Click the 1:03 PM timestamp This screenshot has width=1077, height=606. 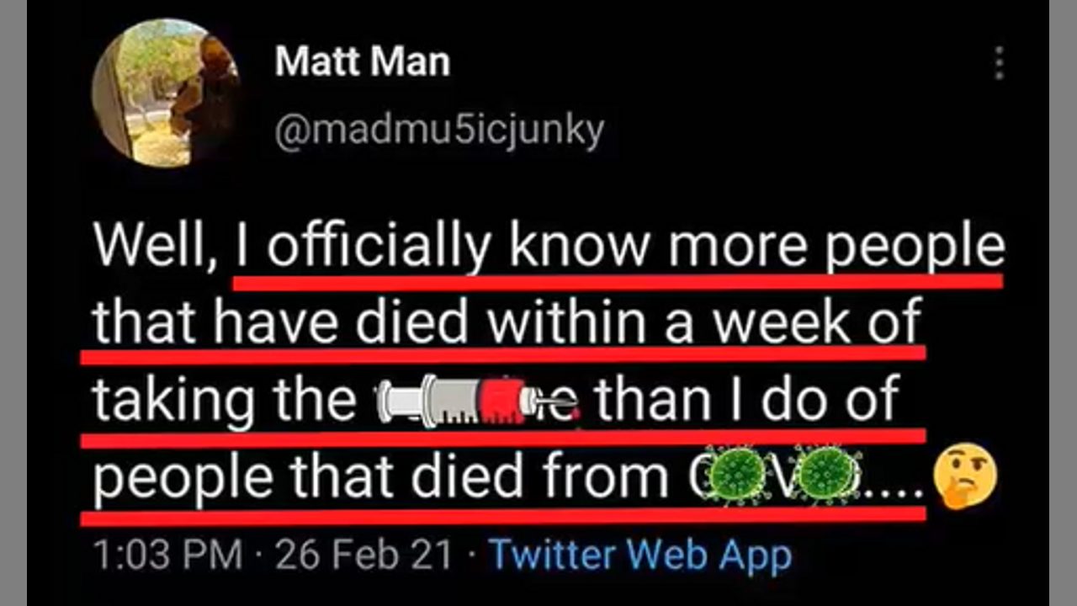tap(167, 556)
